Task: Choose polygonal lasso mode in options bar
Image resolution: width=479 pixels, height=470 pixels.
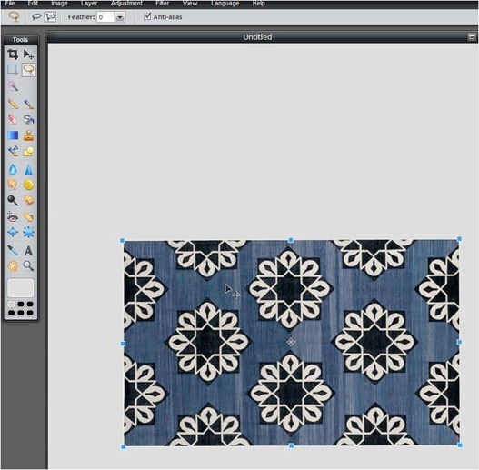Action: pyautogui.click(x=50, y=16)
